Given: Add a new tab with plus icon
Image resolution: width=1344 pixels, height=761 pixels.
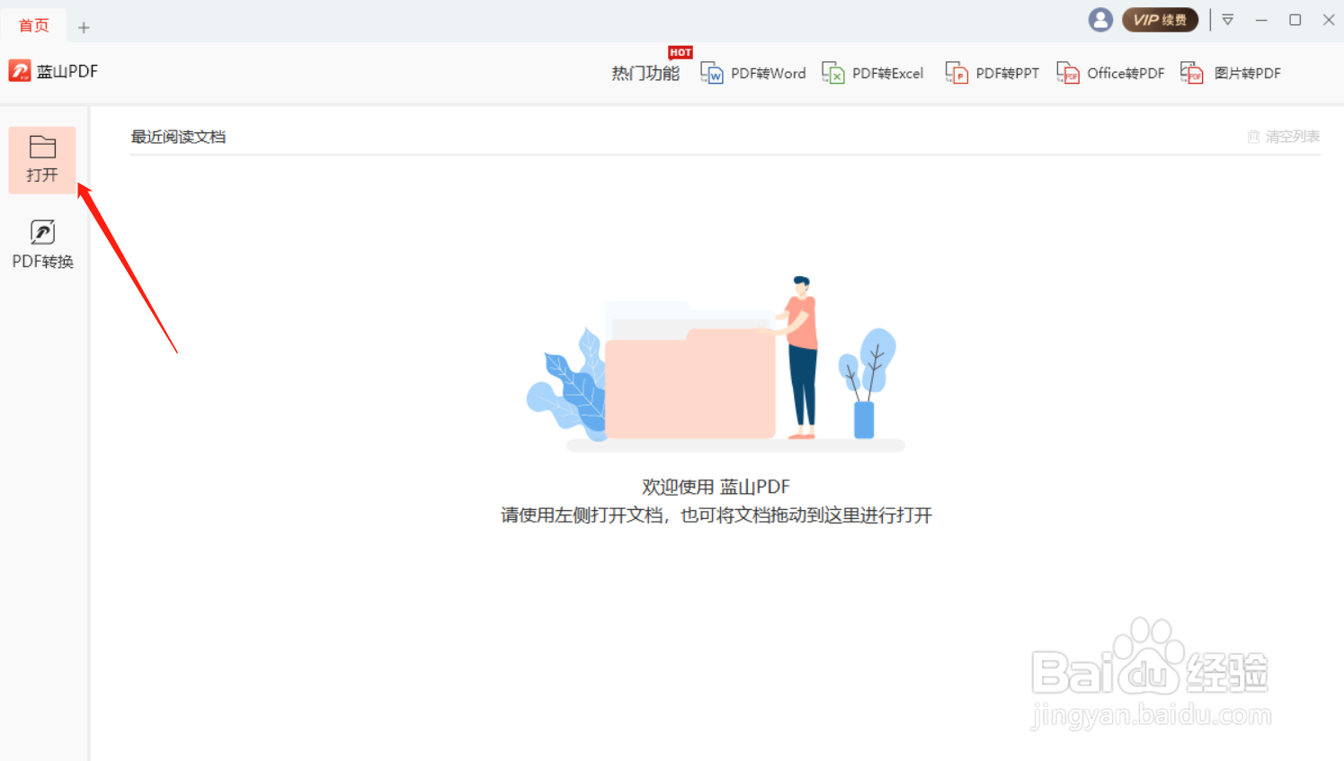Looking at the screenshot, I should (84, 27).
